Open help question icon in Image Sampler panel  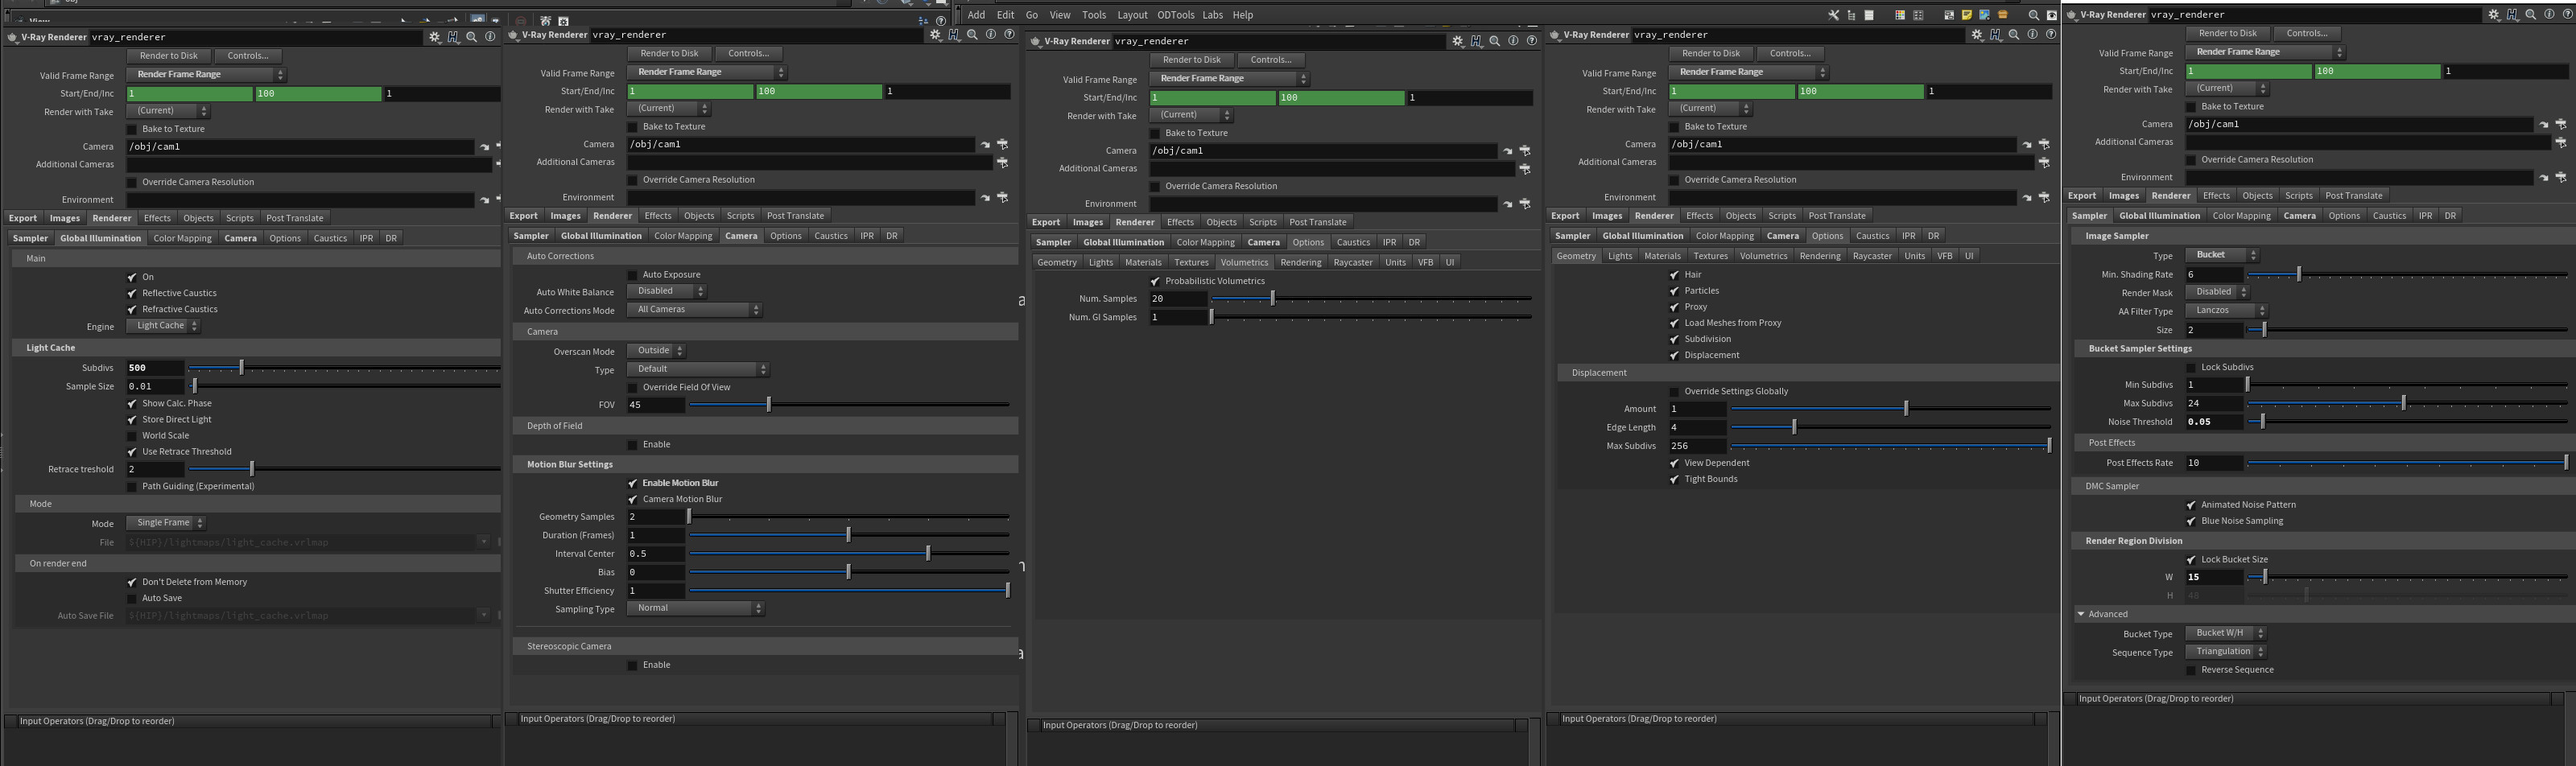click(2567, 15)
